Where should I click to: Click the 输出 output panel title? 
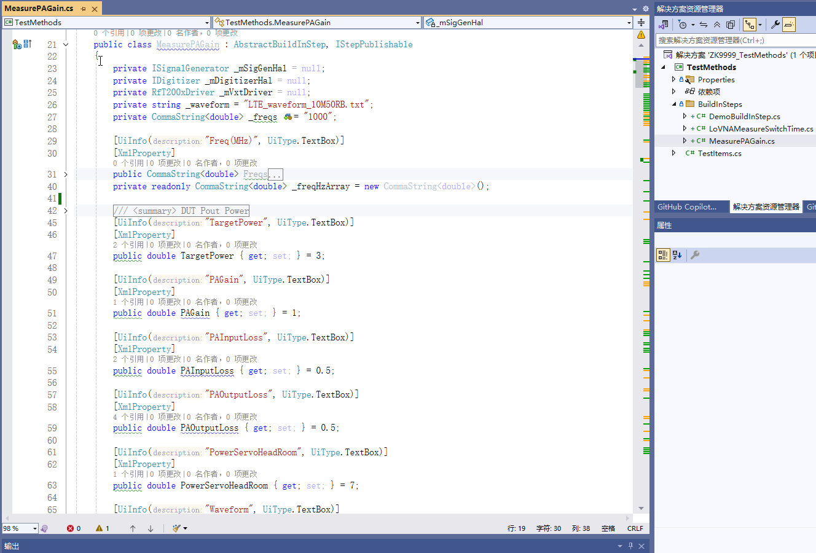point(12,546)
